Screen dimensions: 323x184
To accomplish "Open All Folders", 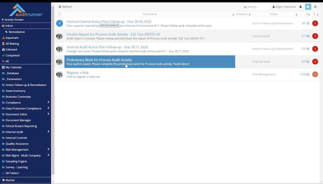I will coord(10,173).
